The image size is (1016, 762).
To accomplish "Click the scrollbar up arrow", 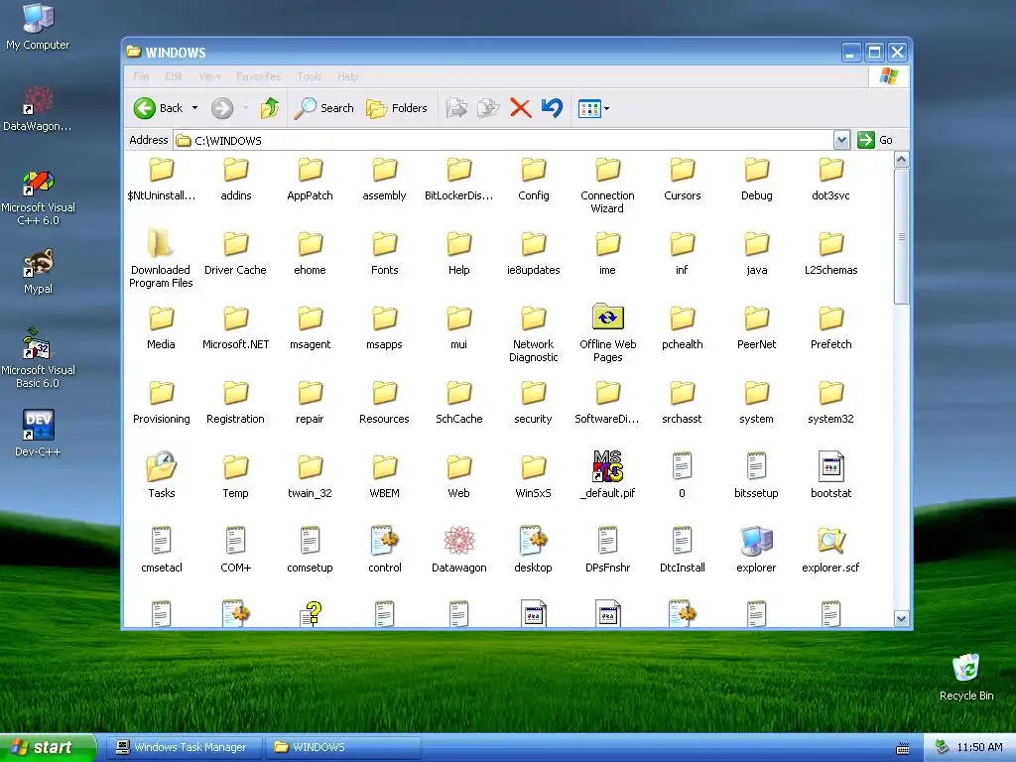I will pos(901,160).
